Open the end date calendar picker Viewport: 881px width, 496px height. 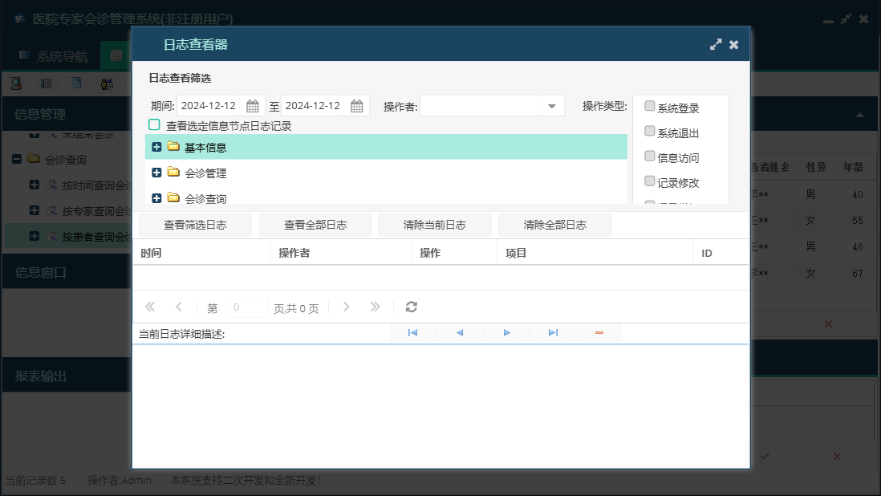pyautogui.click(x=357, y=106)
